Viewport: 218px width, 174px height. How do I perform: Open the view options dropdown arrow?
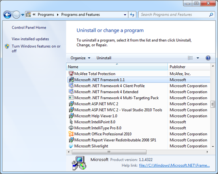(198, 58)
